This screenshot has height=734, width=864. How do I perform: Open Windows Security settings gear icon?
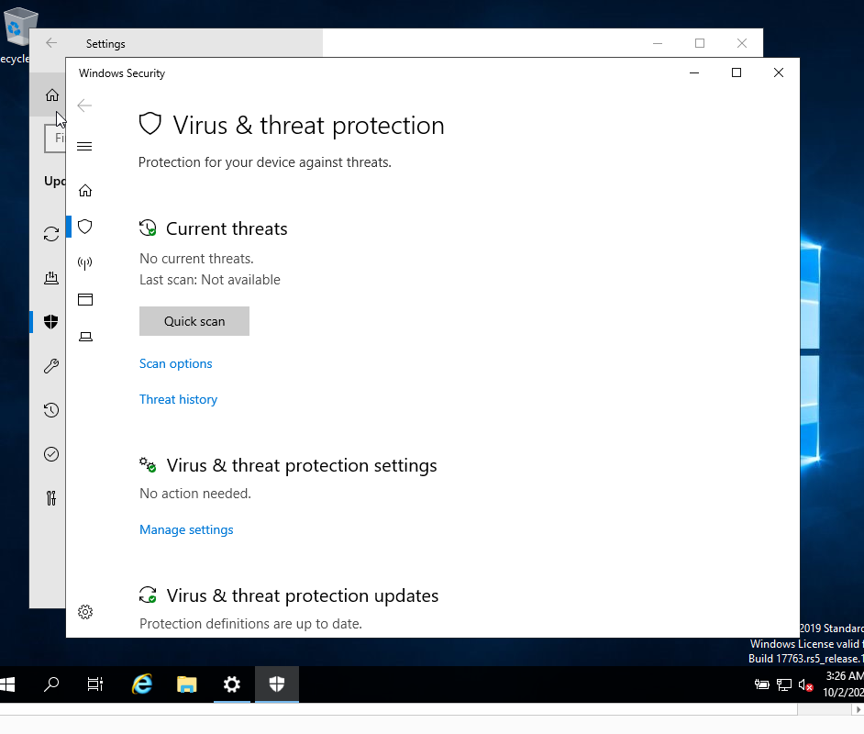tap(85, 612)
